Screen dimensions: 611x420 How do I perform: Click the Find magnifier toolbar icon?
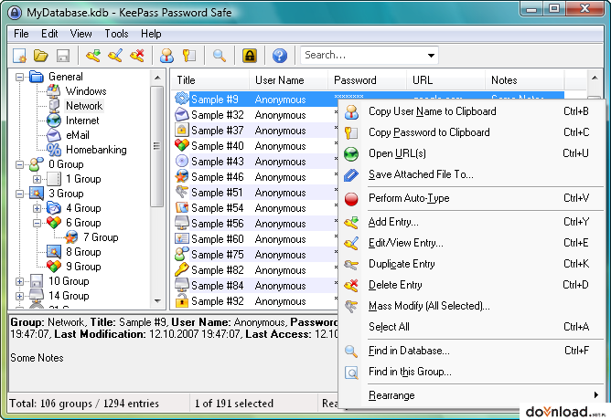point(219,56)
